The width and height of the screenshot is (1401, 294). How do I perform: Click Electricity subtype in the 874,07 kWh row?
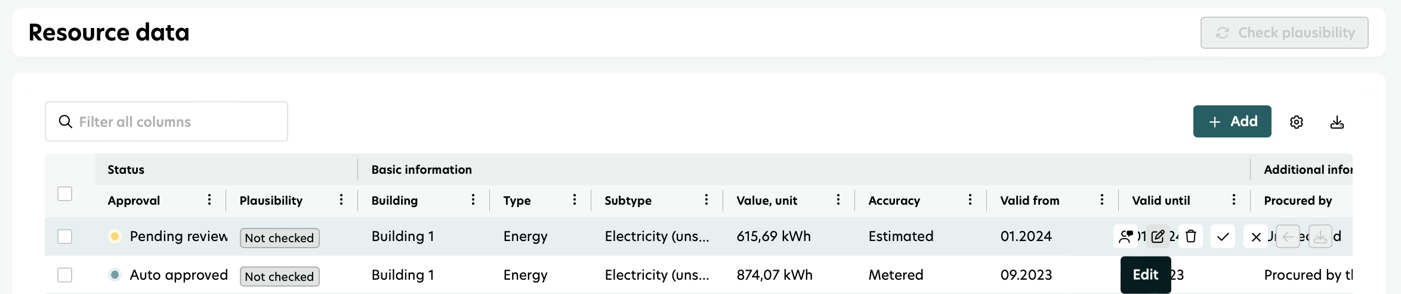coord(657,275)
